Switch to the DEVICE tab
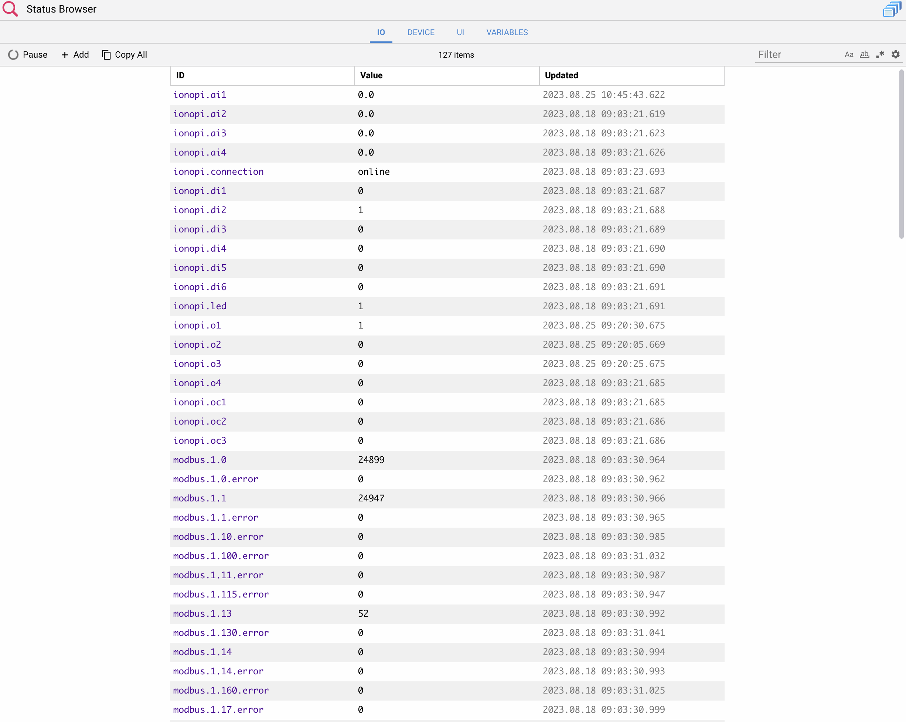 point(420,33)
